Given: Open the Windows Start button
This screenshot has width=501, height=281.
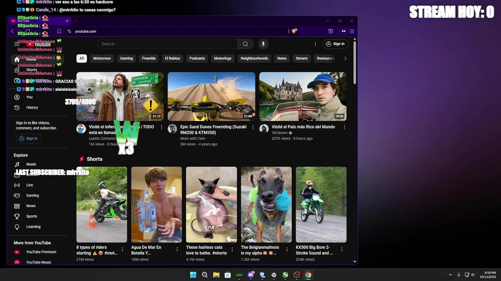Looking at the screenshot, I should point(193,275).
